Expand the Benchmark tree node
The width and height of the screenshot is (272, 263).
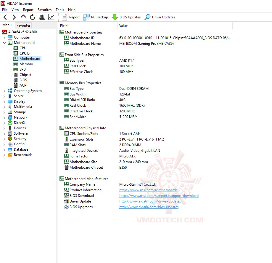tap(4, 155)
